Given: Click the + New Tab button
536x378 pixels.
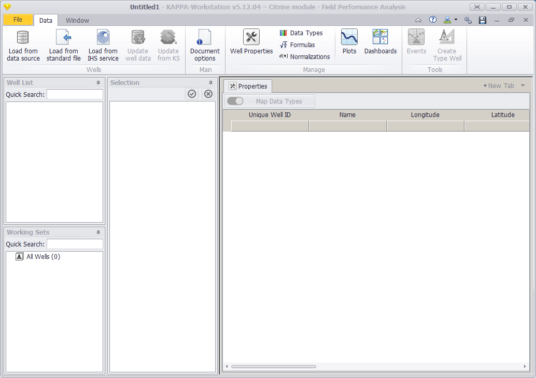Looking at the screenshot, I should tap(498, 86).
